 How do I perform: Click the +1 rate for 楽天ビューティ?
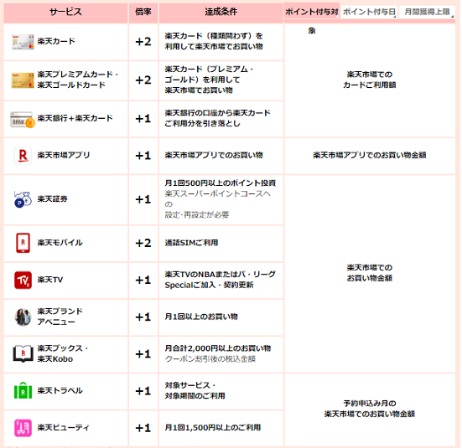coord(143,428)
